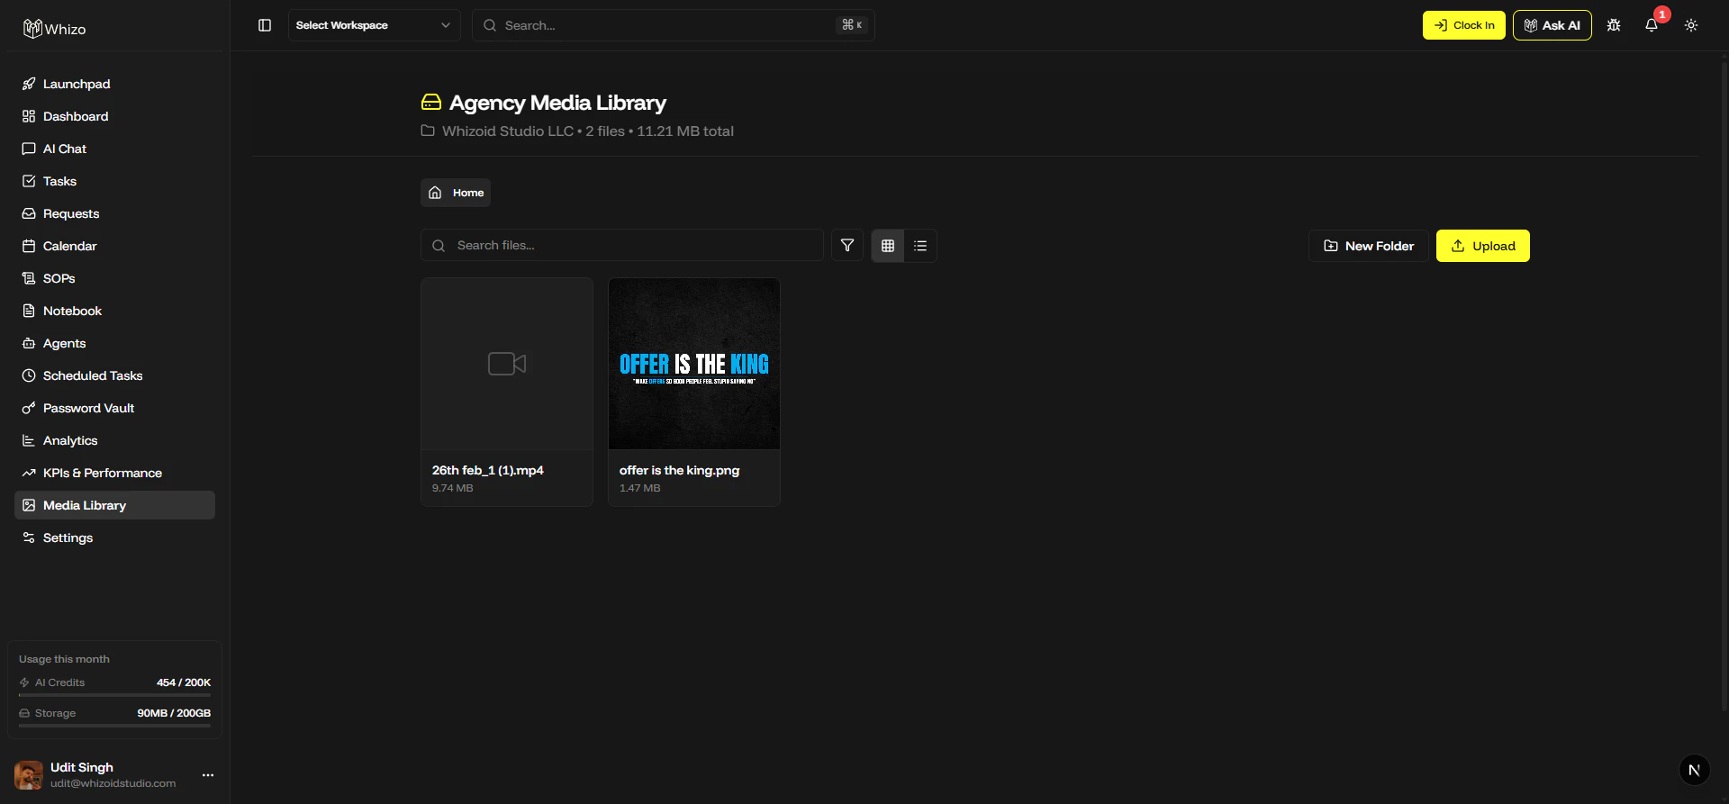Screen dimensions: 1729x804
Task: Switch to grid view
Action: (888, 245)
